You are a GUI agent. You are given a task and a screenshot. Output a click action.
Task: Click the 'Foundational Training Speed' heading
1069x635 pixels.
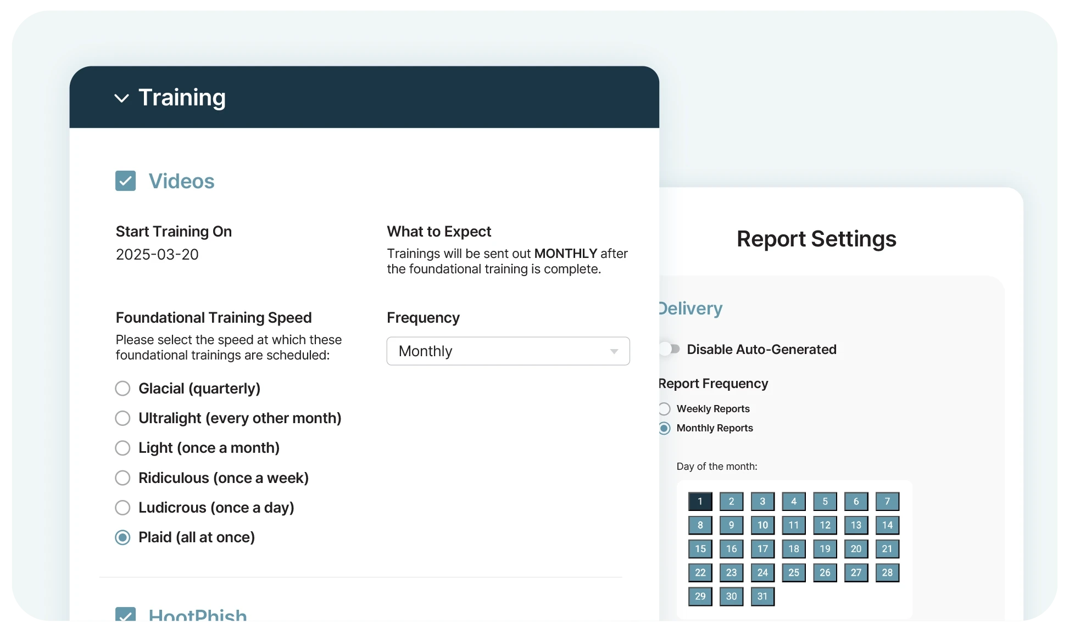tap(214, 318)
